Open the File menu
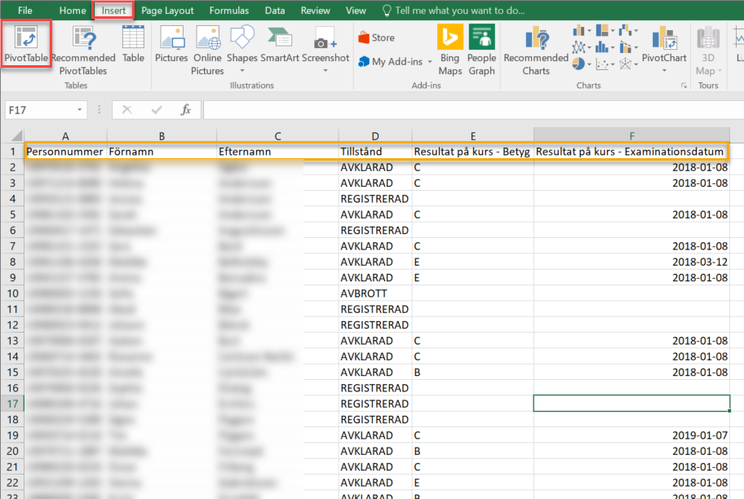This screenshot has width=744, height=499. click(25, 11)
